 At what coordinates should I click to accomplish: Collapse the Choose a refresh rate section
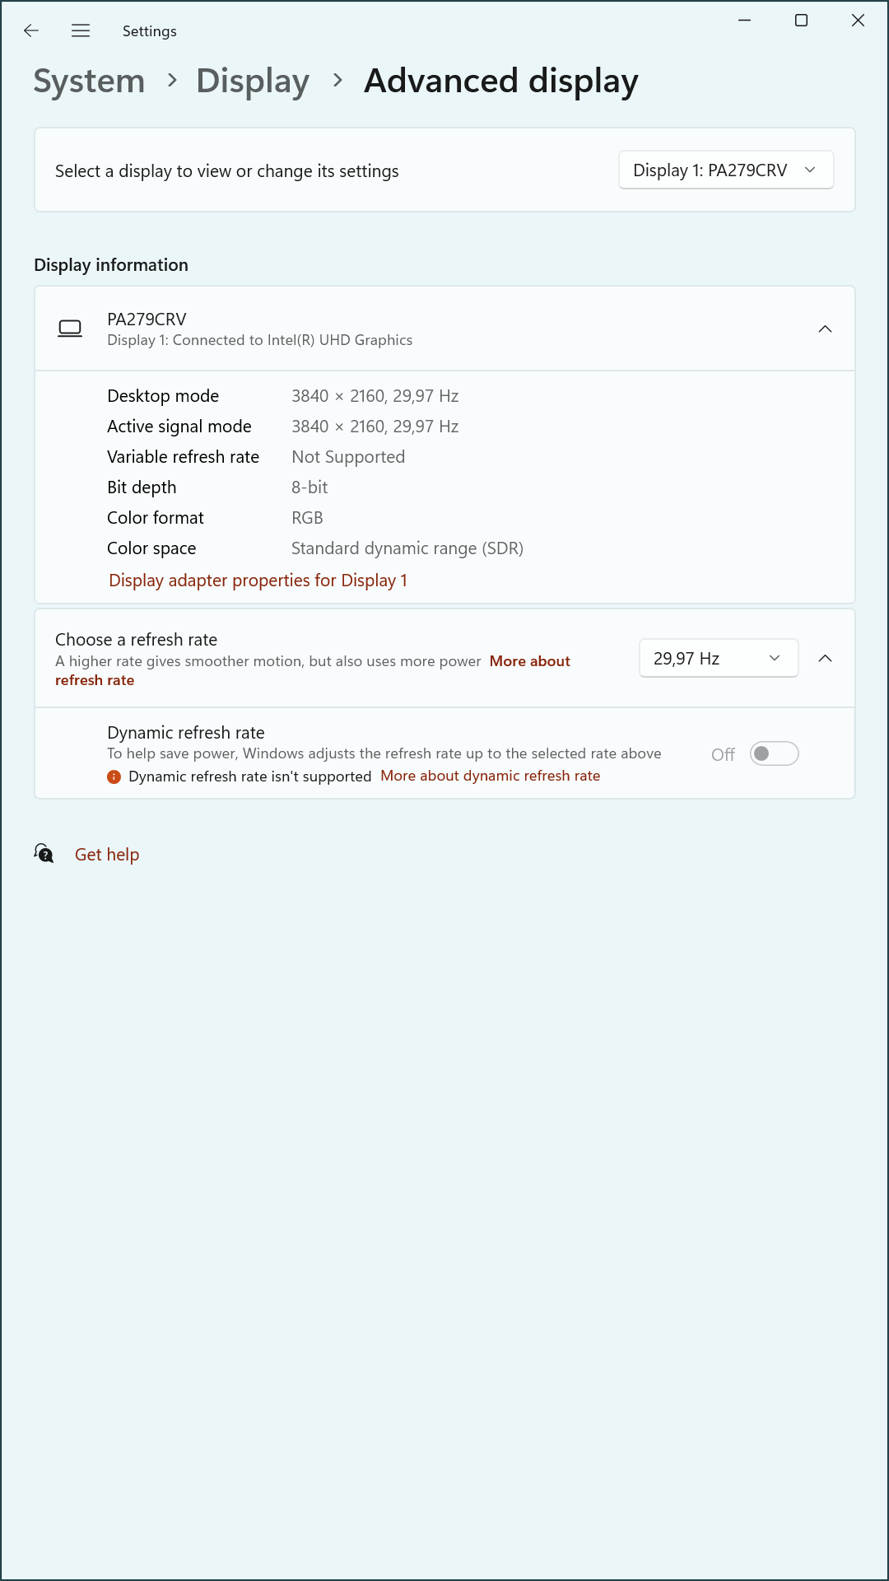pyautogui.click(x=825, y=659)
